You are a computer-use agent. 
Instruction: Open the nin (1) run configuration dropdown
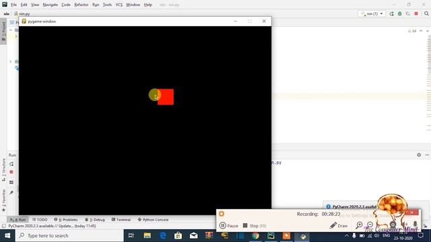[372, 13]
